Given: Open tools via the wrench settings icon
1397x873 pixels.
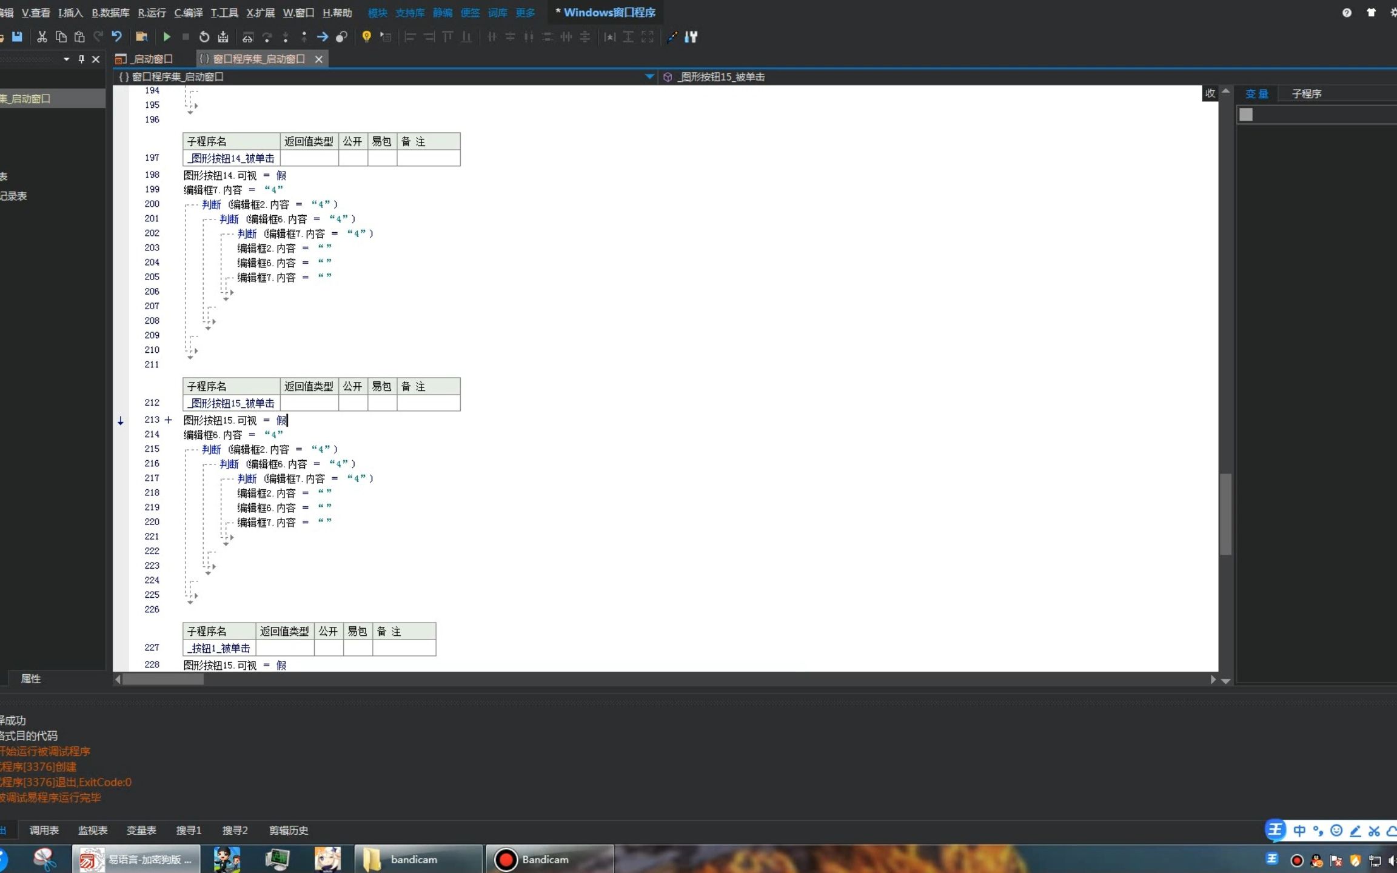Looking at the screenshot, I should click(691, 37).
